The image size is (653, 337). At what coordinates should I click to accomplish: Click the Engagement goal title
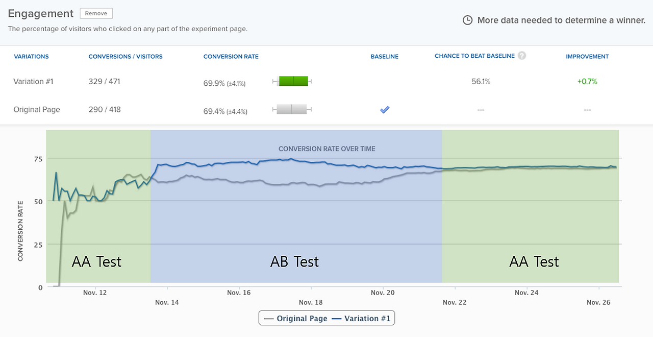[41, 14]
